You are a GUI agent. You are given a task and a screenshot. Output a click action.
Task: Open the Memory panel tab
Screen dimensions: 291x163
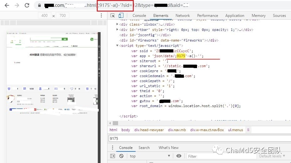click(258, 16)
